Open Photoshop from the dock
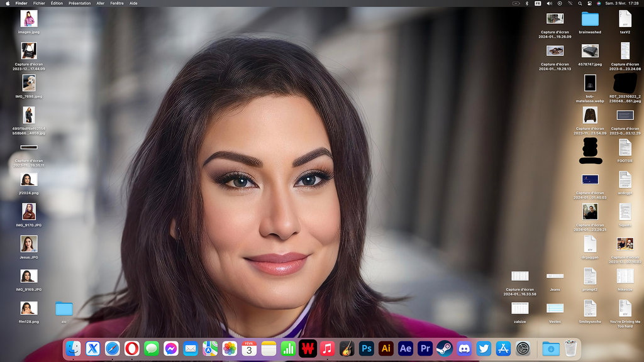The image size is (644, 362). (367, 348)
